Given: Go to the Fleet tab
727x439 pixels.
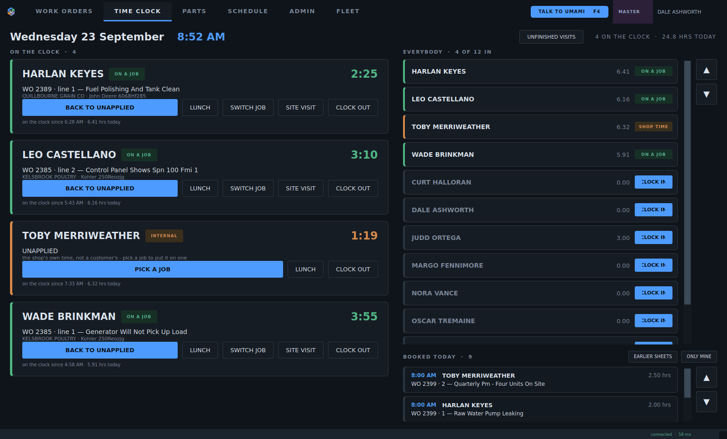Looking at the screenshot, I should 348,11.
